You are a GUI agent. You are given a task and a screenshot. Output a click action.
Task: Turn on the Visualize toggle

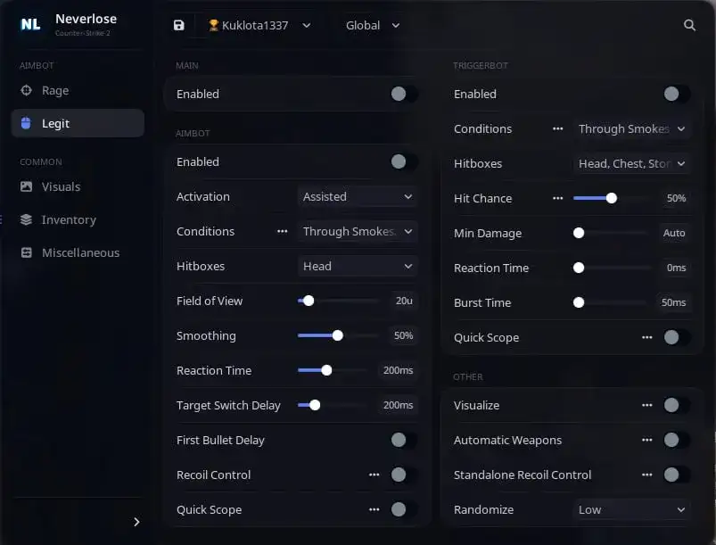(x=675, y=405)
